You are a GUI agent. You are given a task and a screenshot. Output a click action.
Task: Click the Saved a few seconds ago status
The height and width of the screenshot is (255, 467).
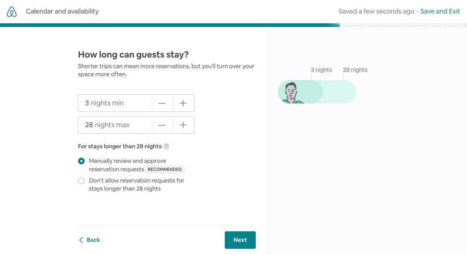pyautogui.click(x=376, y=11)
